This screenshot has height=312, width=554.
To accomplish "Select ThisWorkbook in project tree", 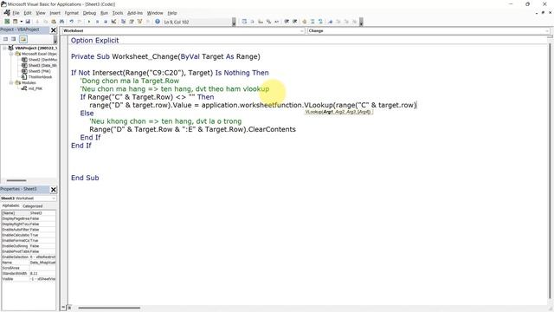I will pyautogui.click(x=37, y=77).
